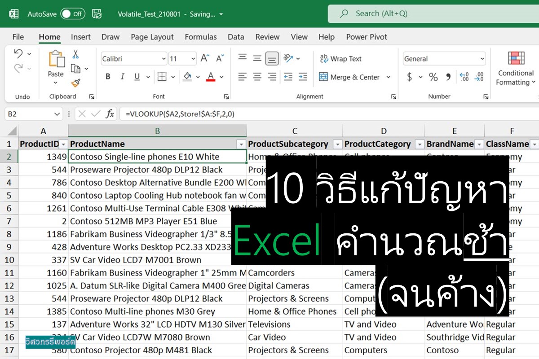Click the Copy icon

(x=75, y=68)
